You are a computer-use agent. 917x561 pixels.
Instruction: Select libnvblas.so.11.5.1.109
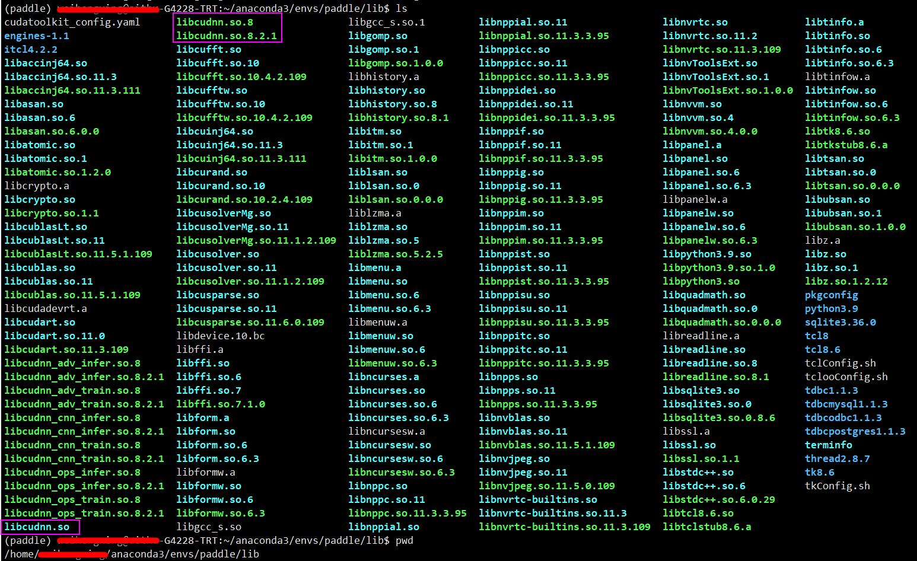tap(547, 445)
